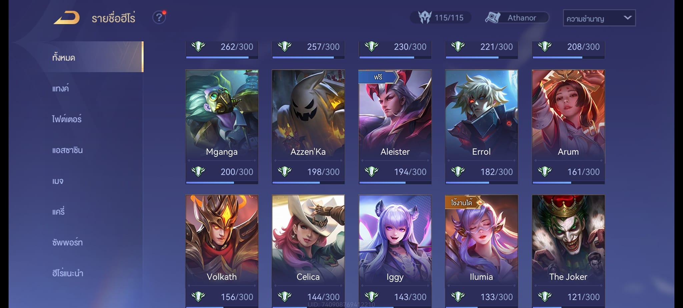
Task: Click the hero count helmet icon
Action: click(x=425, y=17)
